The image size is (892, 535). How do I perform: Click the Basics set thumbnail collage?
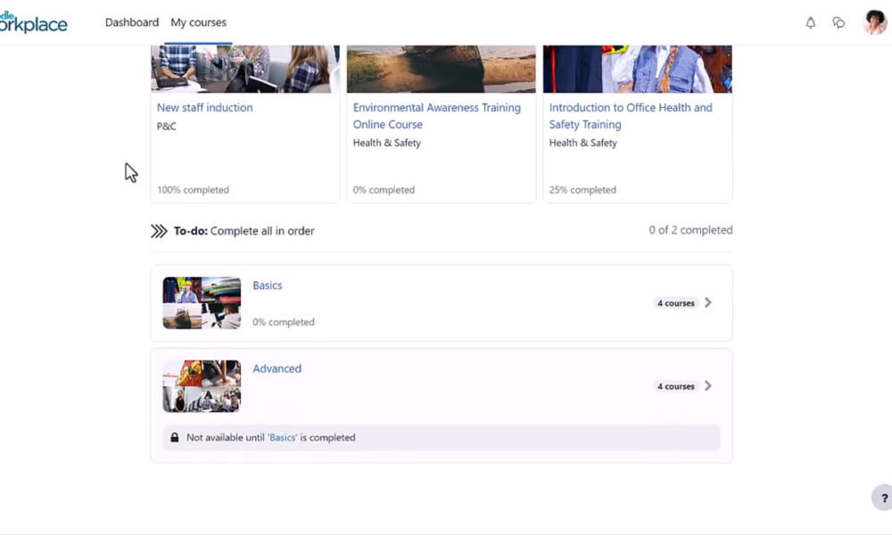tap(201, 302)
